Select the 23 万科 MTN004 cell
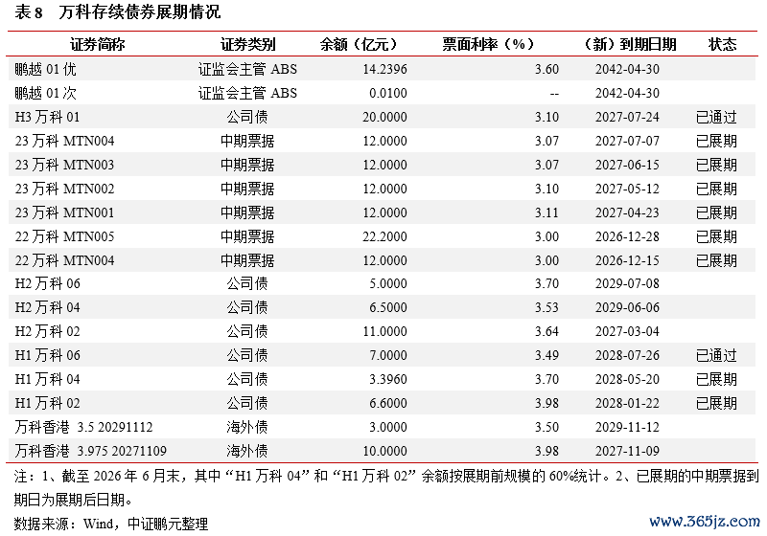 [x=64, y=141]
